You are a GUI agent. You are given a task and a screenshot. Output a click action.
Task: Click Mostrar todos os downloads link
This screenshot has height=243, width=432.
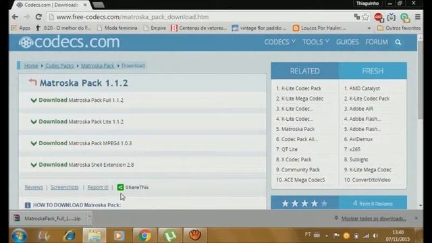[x=373, y=219]
